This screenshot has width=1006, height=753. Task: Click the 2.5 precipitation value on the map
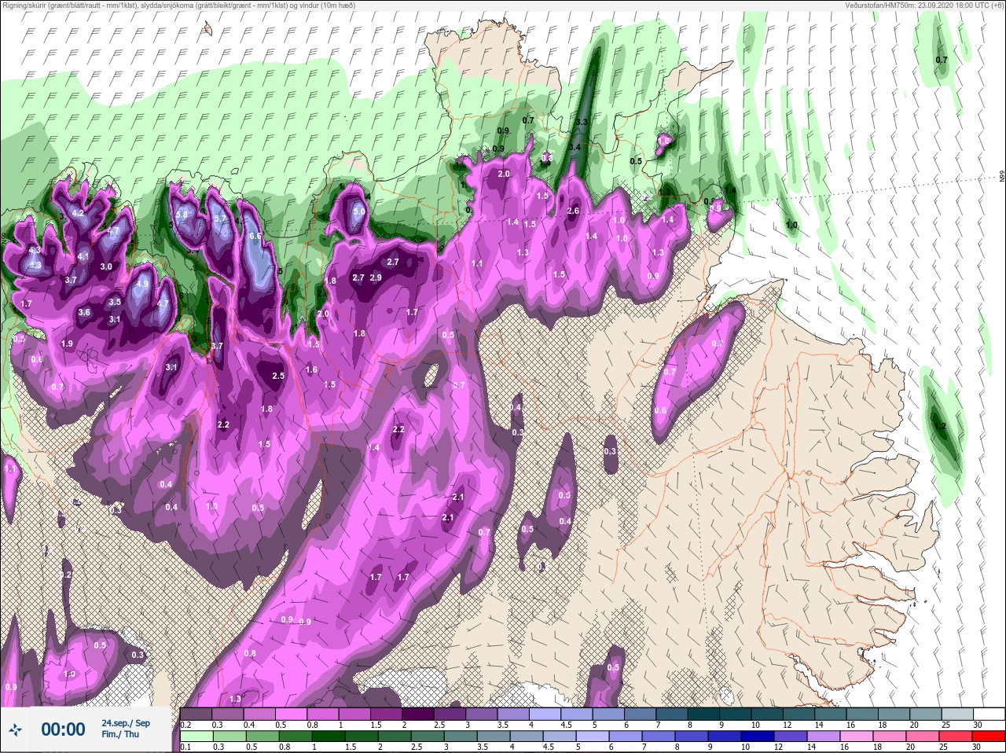tap(278, 376)
